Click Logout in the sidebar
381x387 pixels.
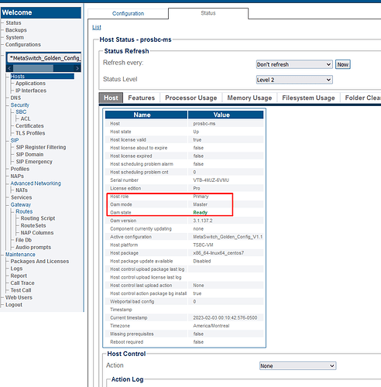click(14, 305)
